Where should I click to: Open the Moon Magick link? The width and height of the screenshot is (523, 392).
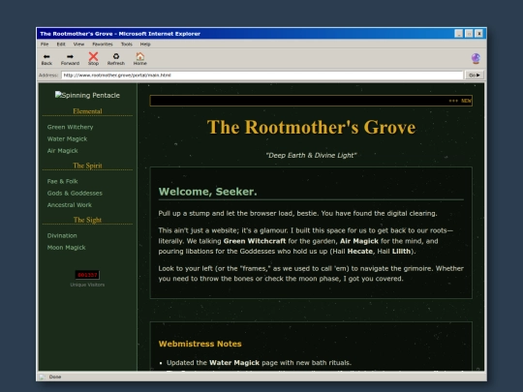67,248
